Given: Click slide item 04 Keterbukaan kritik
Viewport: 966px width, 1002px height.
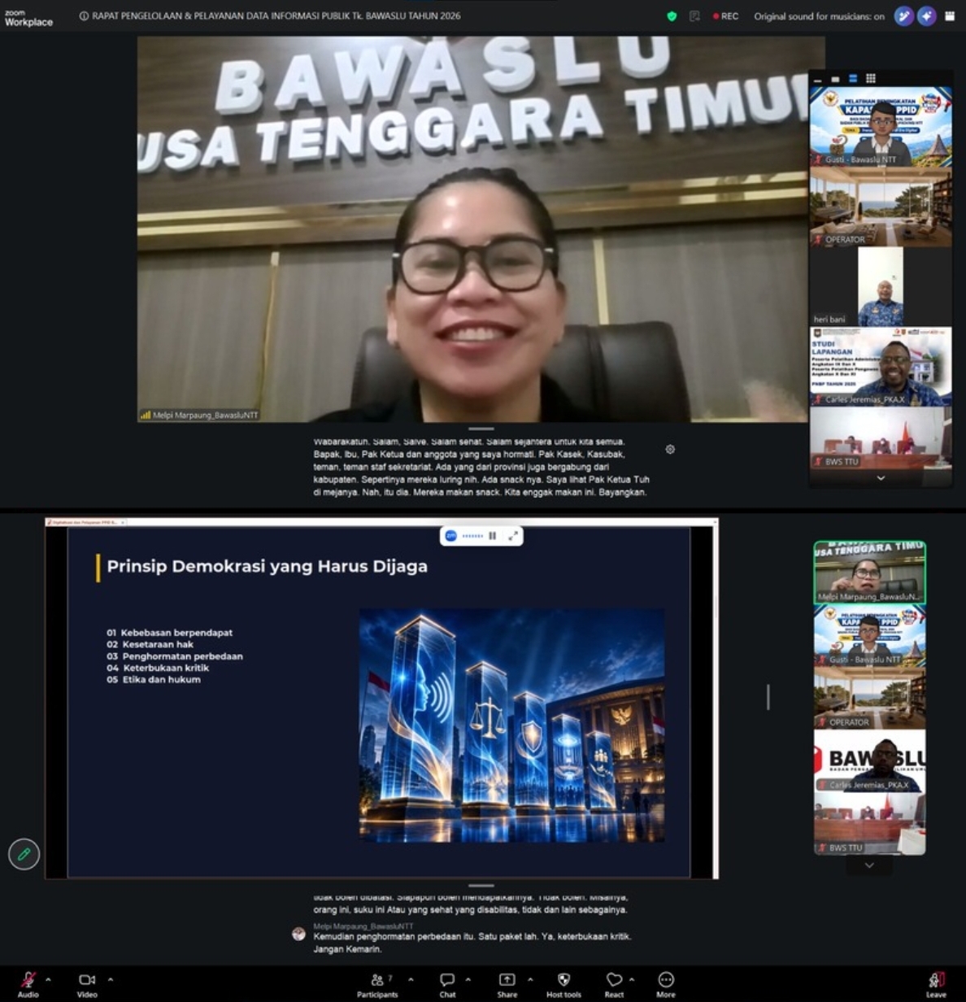Looking at the screenshot, I should (157, 668).
